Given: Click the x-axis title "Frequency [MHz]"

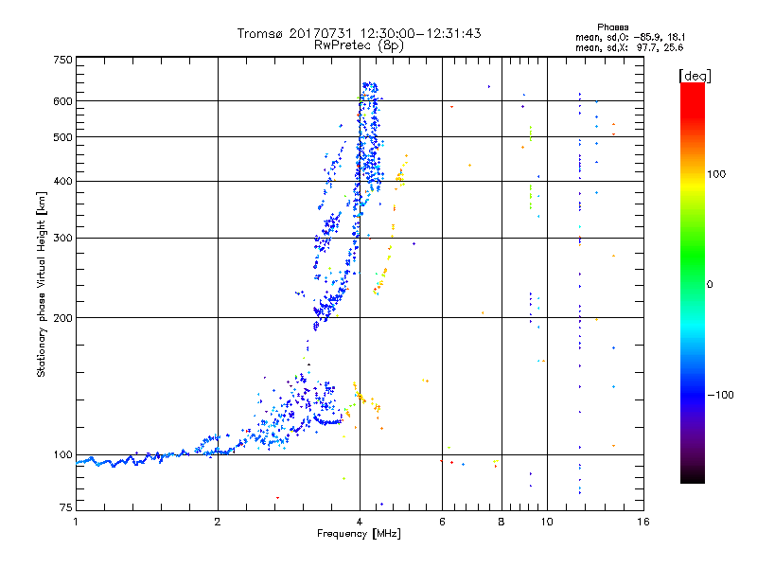Looking at the screenshot, I should pos(359,533).
